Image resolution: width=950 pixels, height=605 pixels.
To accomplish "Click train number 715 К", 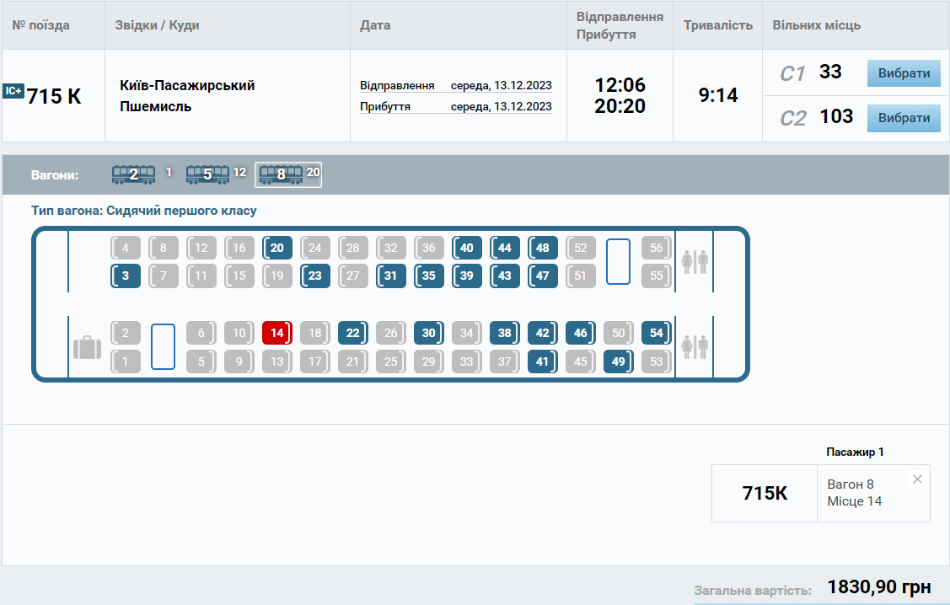I will (54, 96).
